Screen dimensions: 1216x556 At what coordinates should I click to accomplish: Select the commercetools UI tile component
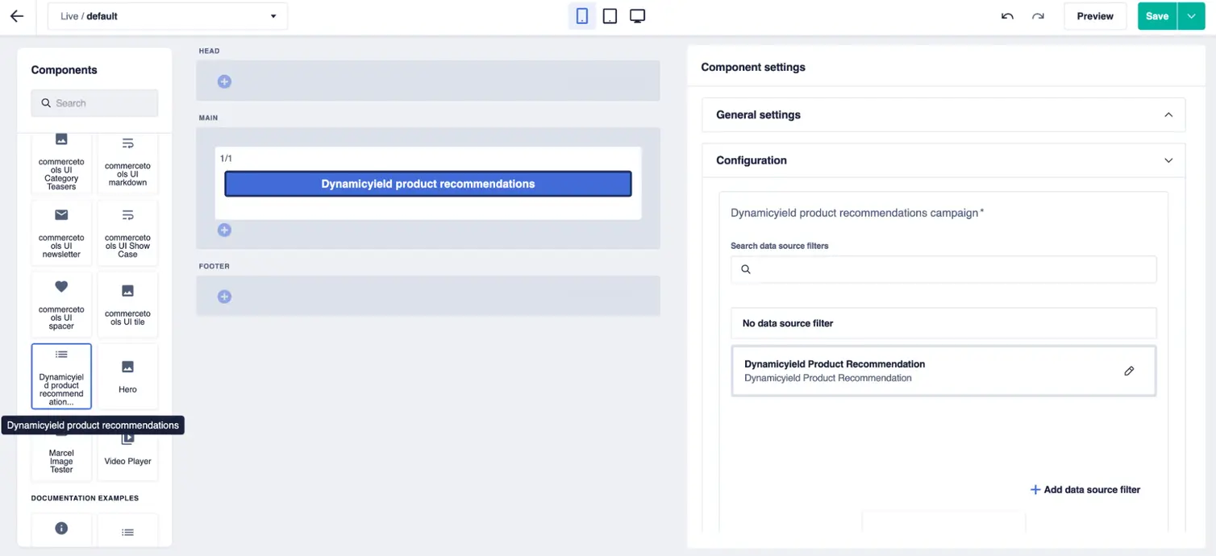(127, 304)
